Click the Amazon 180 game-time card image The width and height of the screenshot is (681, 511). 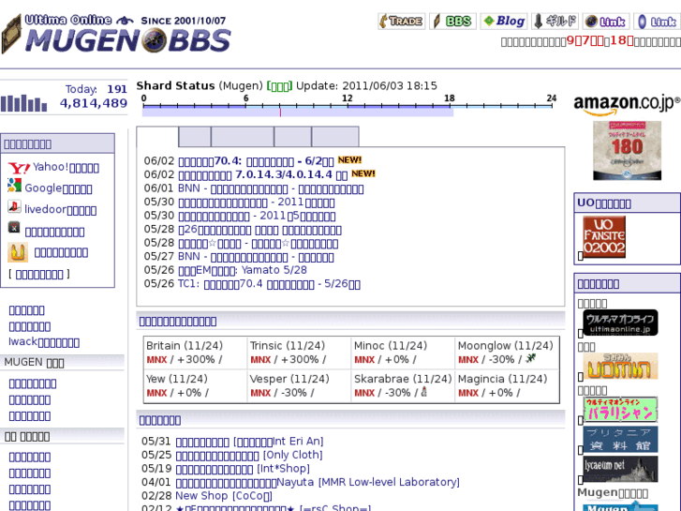pos(628,150)
